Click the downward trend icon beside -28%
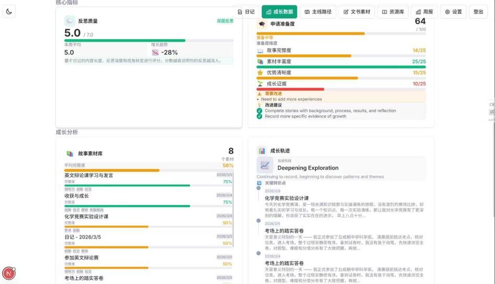The image size is (495, 284). (155, 52)
